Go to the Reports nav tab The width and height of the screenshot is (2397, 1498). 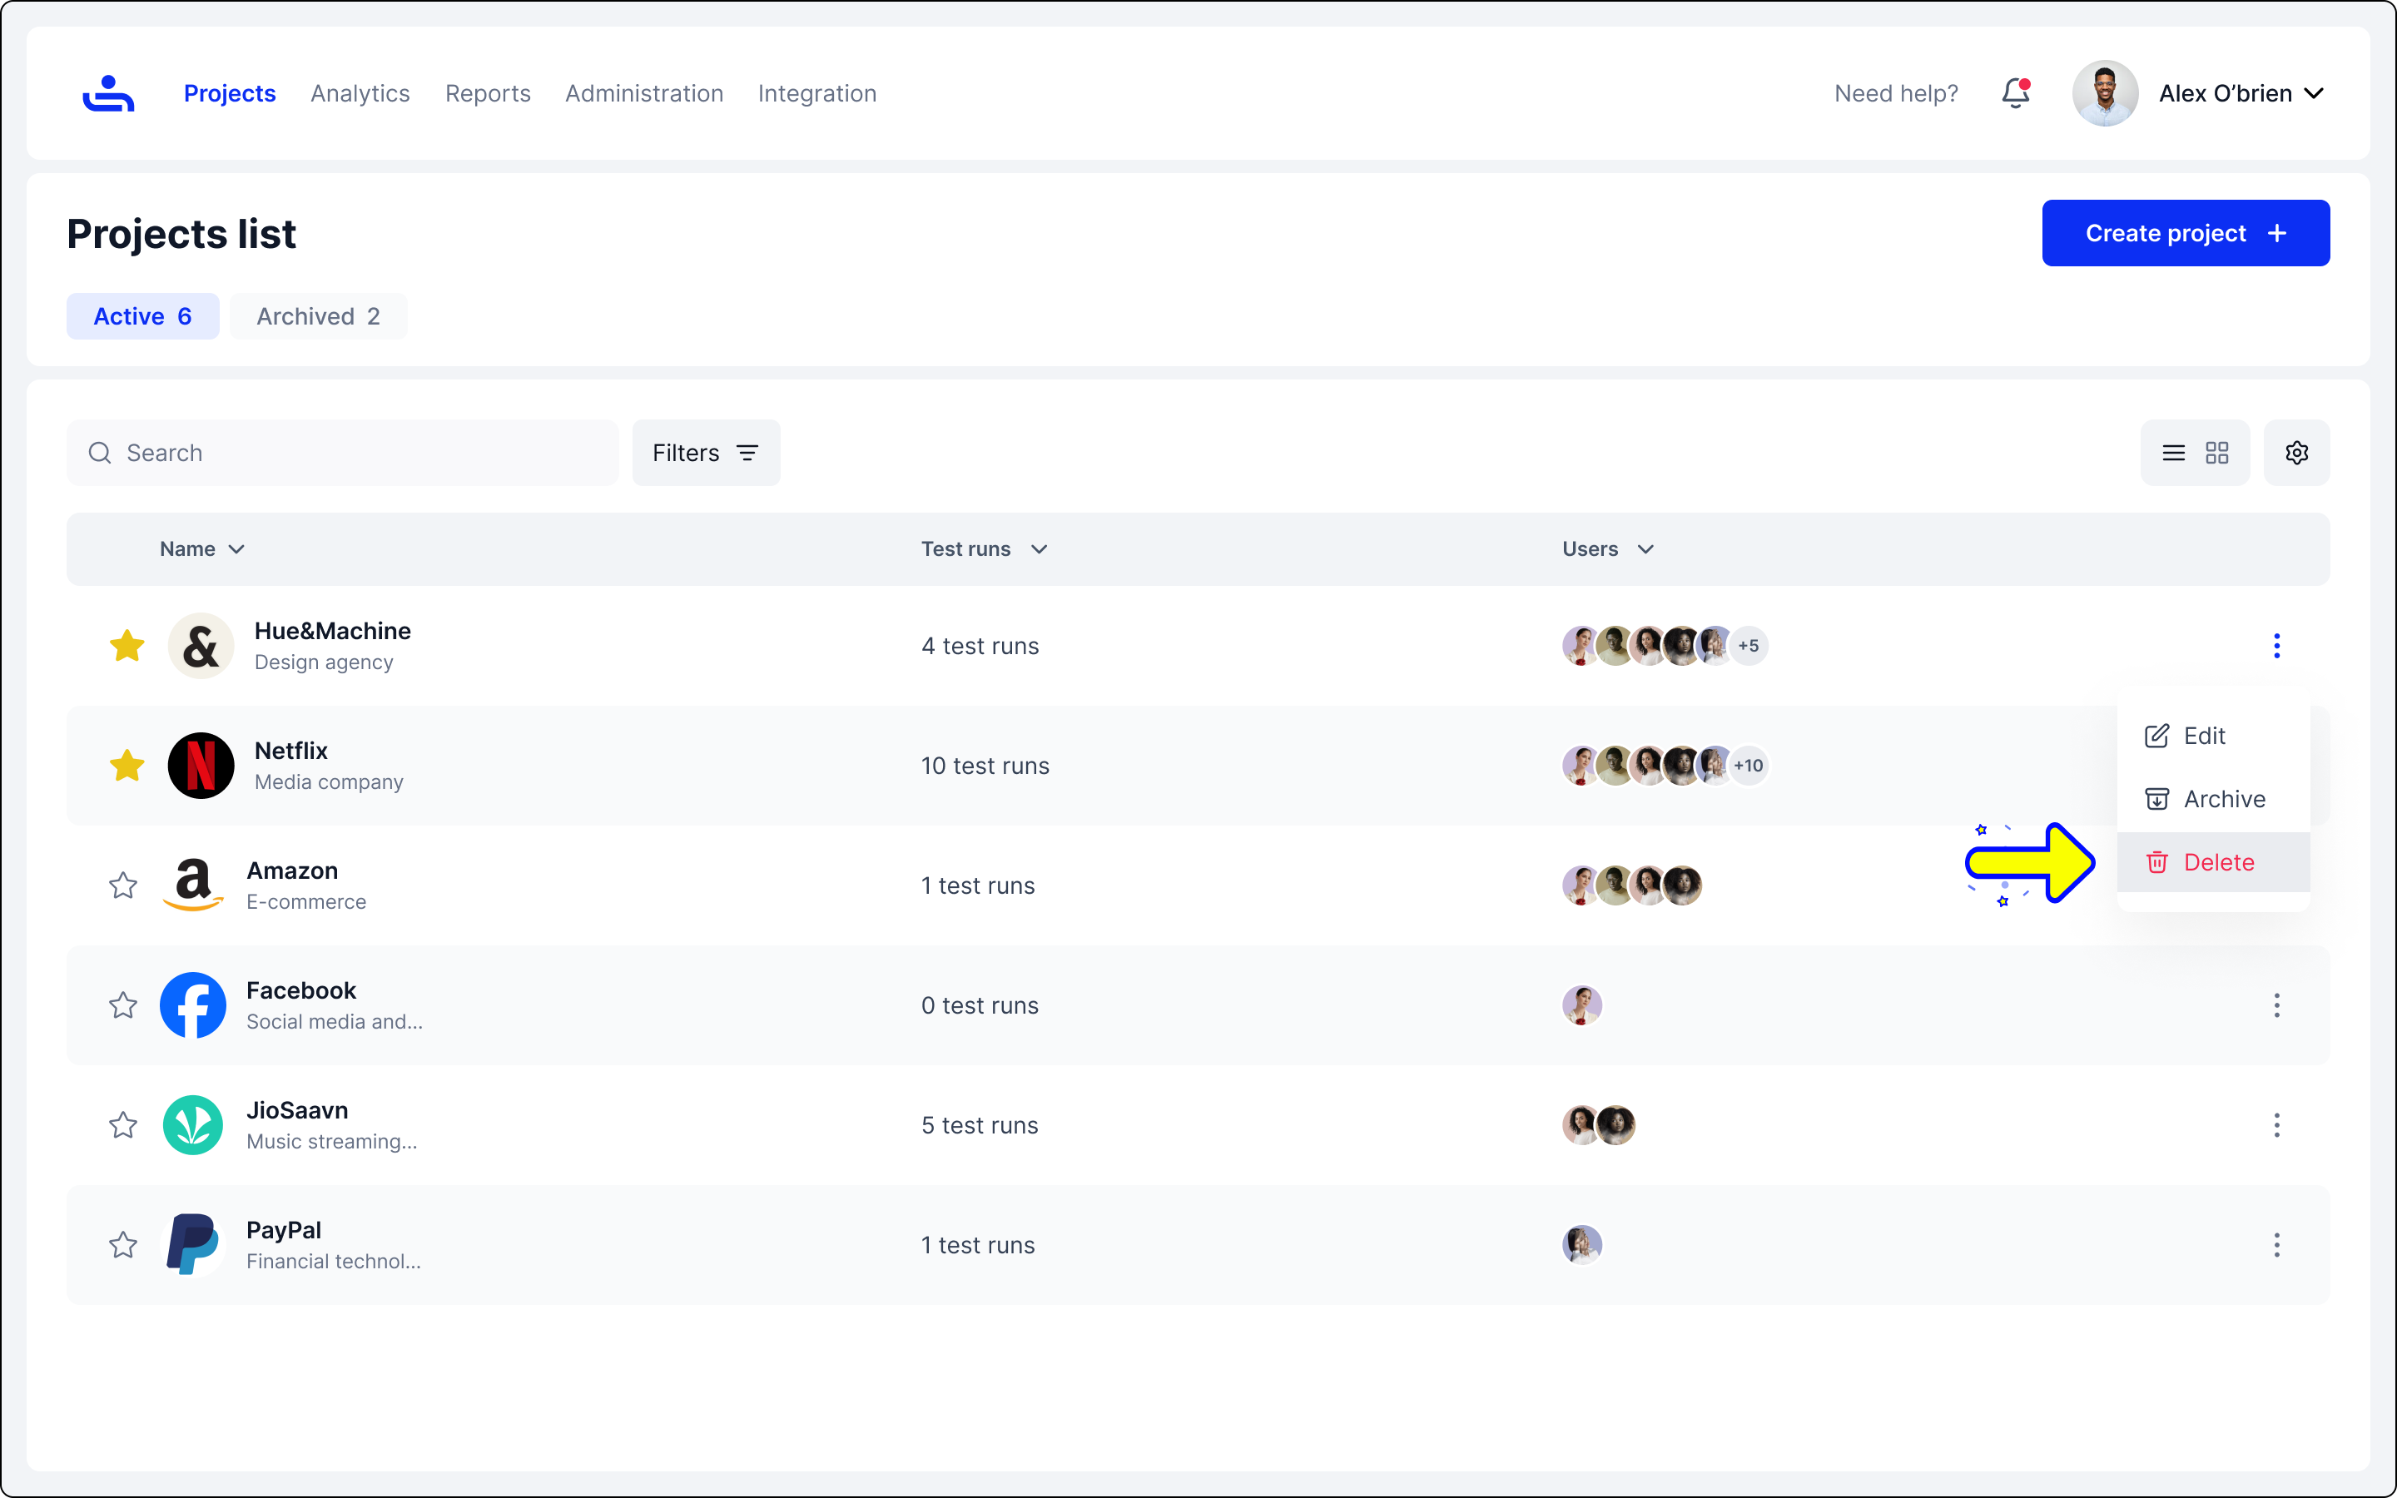(x=488, y=93)
